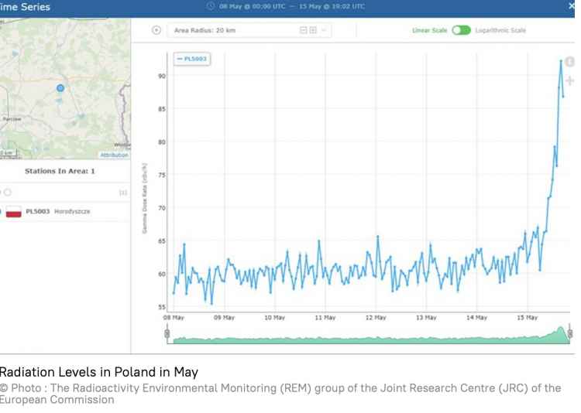
Task: Click the Poland flag icon
Action: coord(14,212)
